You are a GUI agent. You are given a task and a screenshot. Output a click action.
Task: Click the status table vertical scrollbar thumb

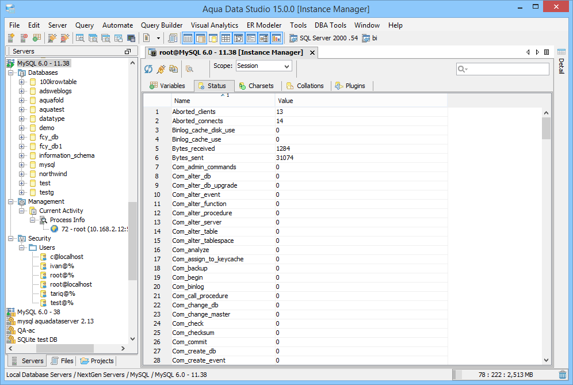[x=547, y=128]
